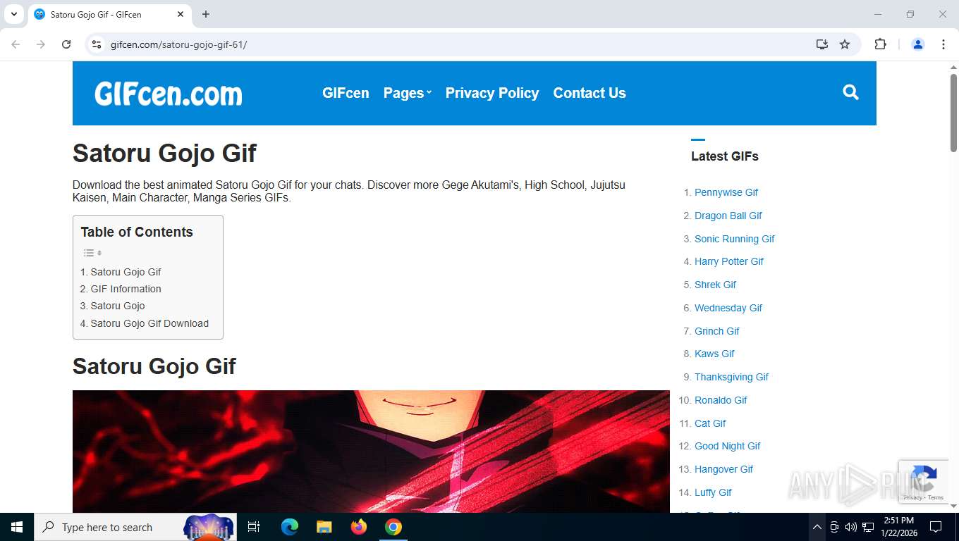Open Task View on the taskbar
Screen dimensions: 959x541
click(254, 527)
